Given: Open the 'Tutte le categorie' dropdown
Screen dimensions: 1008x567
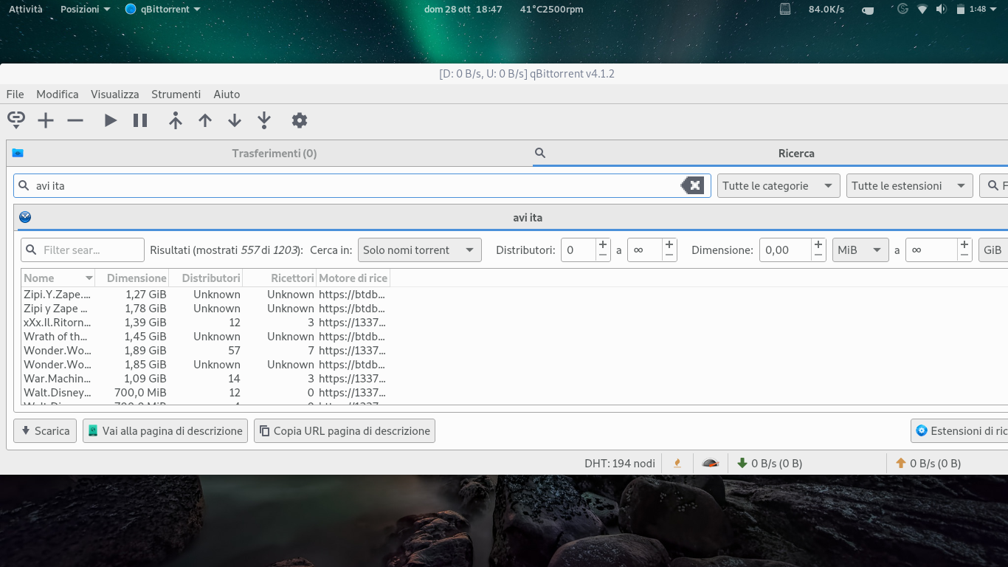Looking at the screenshot, I should 779,186.
